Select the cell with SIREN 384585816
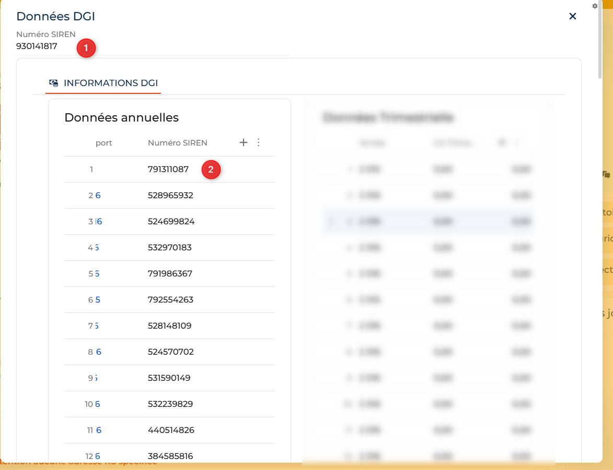The height and width of the screenshot is (470, 613). point(170,456)
